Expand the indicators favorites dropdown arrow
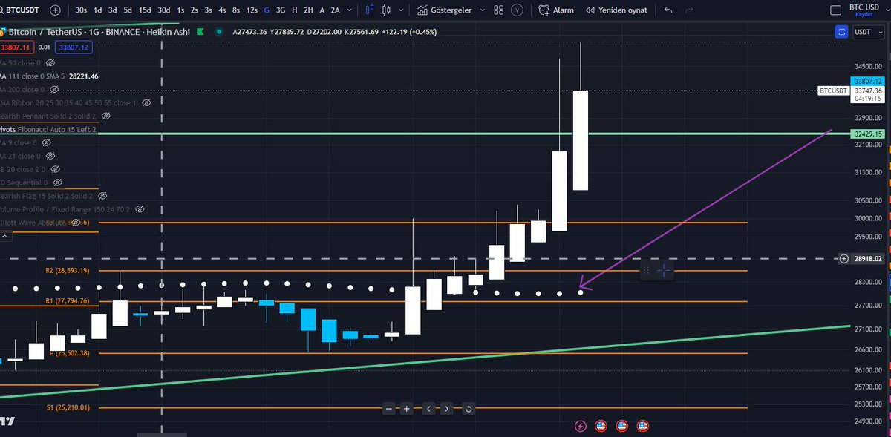This screenshot has height=437, width=891. 481,10
